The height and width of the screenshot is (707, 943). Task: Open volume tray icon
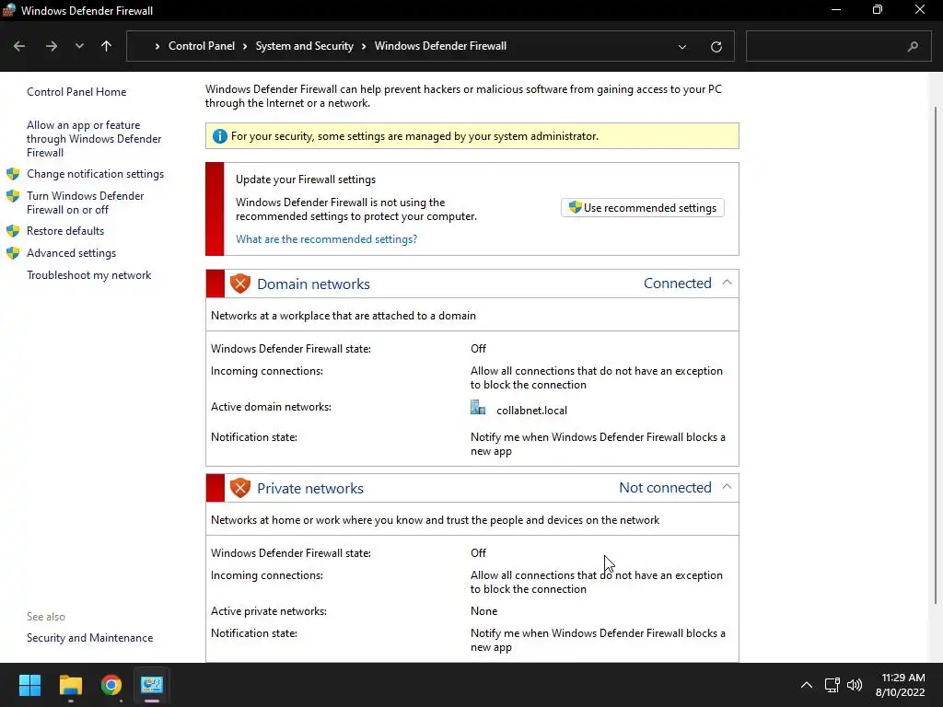(x=855, y=685)
